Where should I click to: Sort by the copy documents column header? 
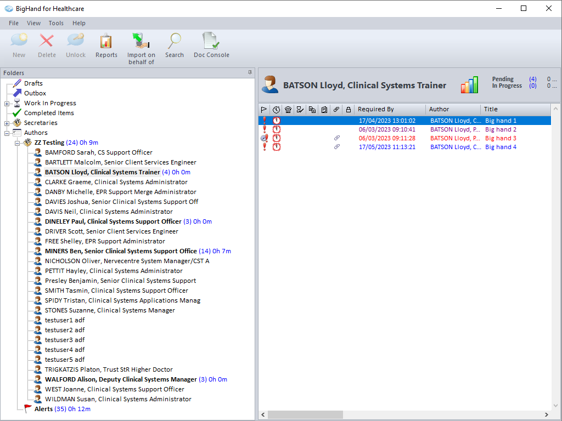tap(312, 110)
